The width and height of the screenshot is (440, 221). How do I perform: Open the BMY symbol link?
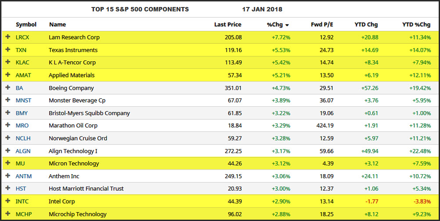click(22, 113)
